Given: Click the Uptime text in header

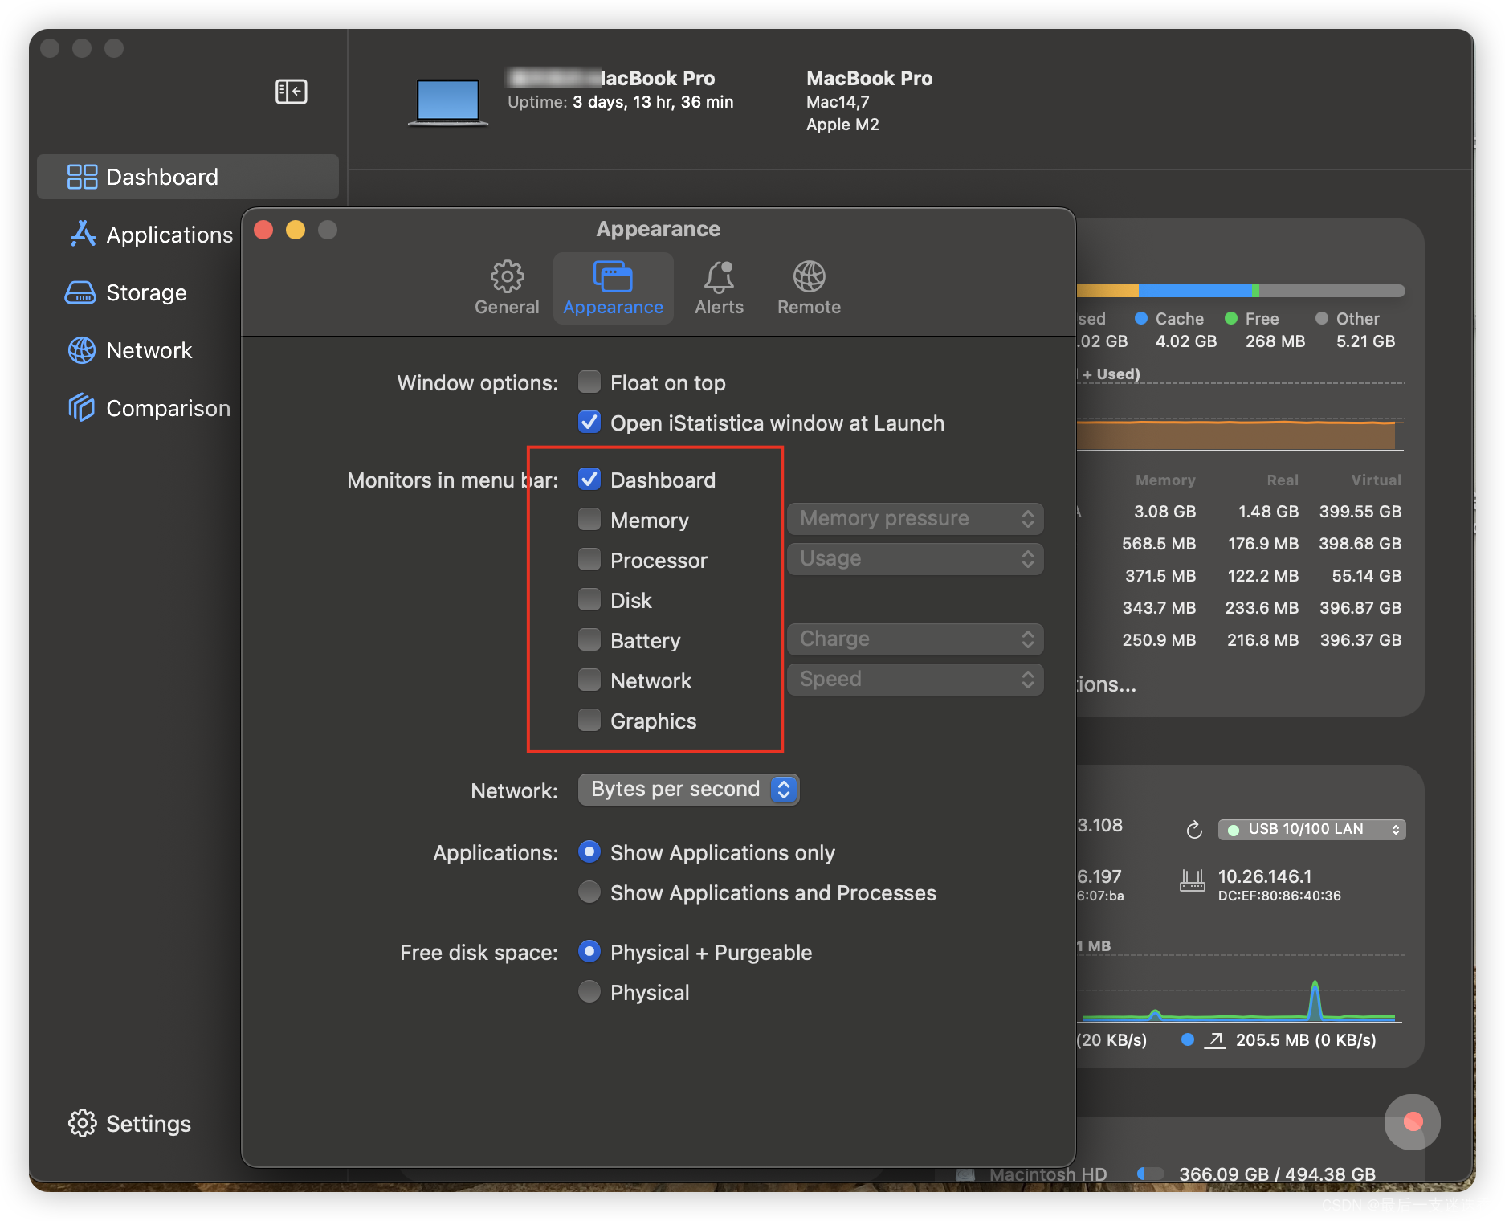Looking at the screenshot, I should (x=620, y=102).
